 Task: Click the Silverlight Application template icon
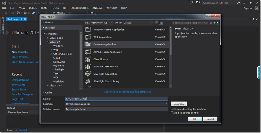[88, 74]
